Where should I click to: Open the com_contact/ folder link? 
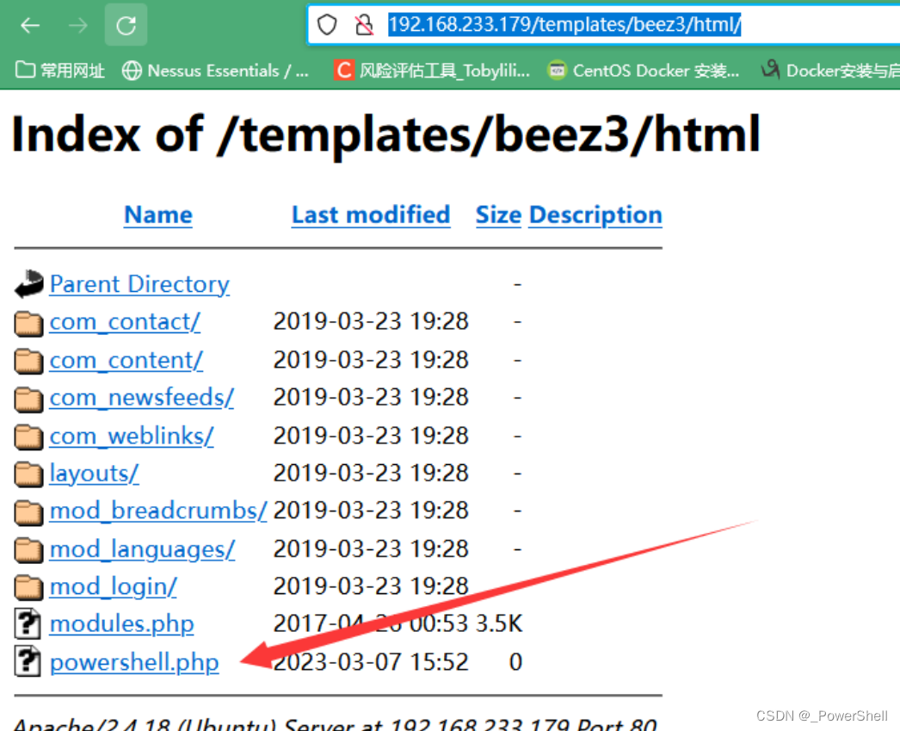click(125, 321)
